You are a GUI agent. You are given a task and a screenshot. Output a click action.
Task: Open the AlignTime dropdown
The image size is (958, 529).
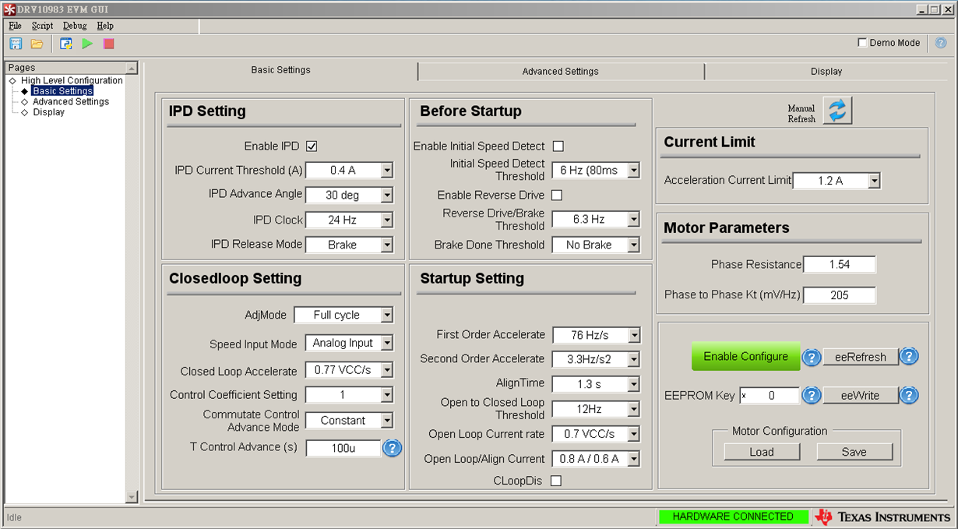coord(634,384)
